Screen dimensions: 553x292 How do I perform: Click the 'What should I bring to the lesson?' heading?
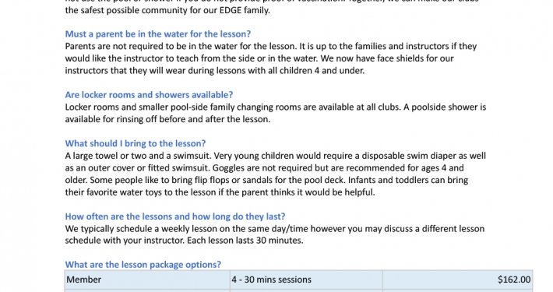(135, 143)
